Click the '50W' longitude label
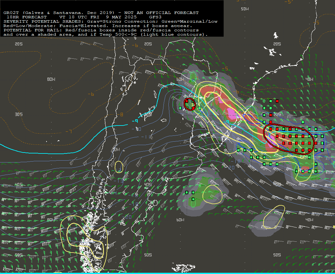 245,9
